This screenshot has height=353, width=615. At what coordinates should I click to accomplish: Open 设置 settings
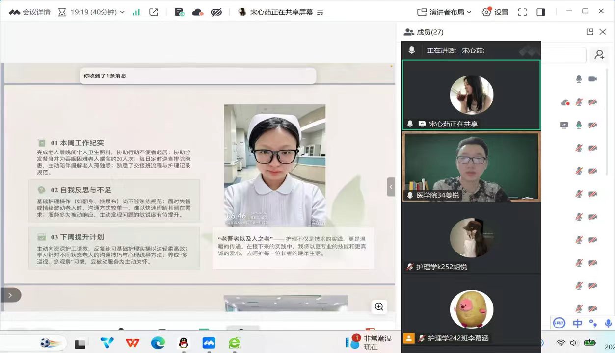point(495,12)
